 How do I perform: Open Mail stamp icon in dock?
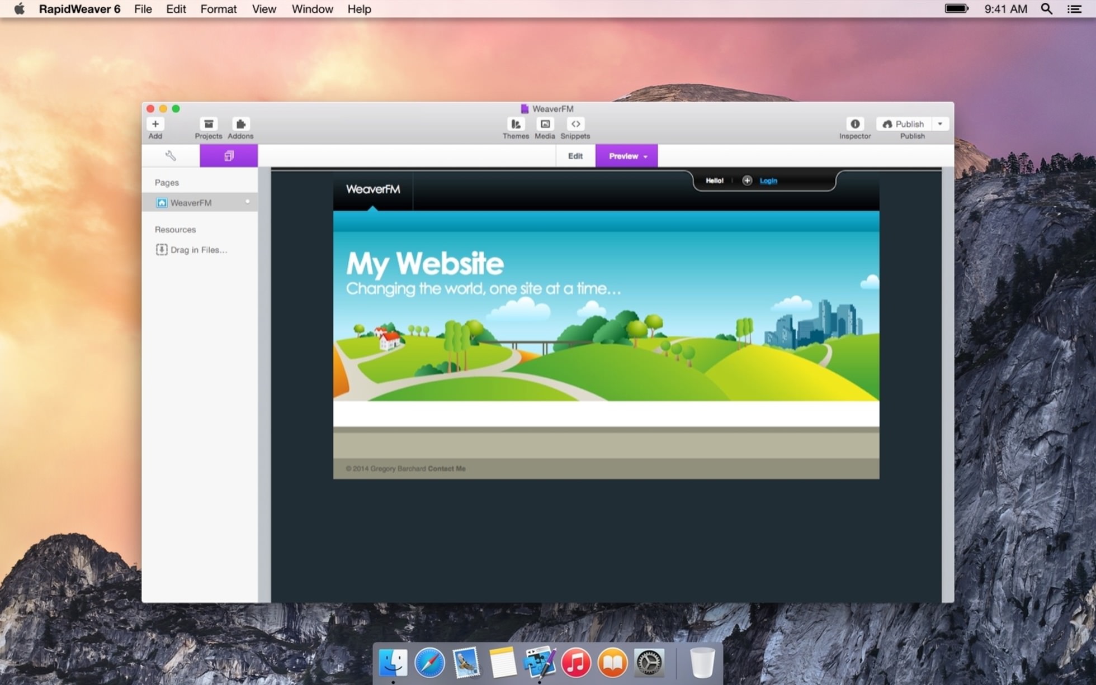(466, 663)
